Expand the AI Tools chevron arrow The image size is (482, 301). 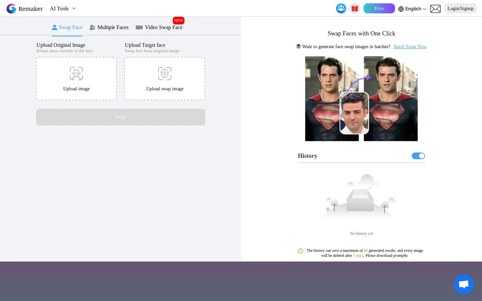coord(74,9)
